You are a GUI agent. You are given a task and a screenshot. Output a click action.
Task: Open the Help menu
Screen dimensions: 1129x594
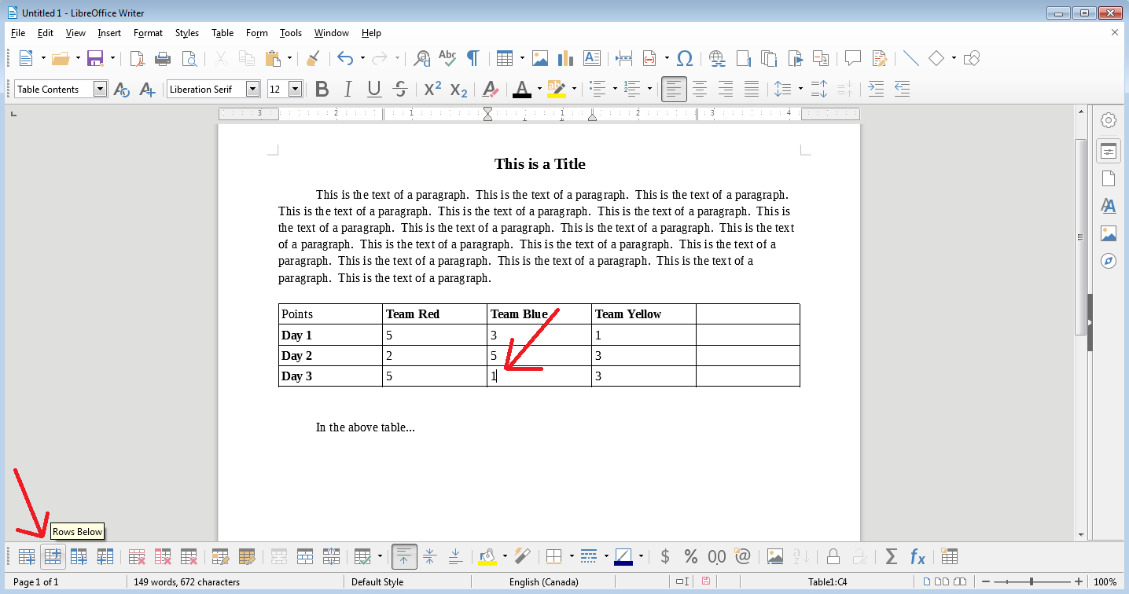[x=371, y=33]
